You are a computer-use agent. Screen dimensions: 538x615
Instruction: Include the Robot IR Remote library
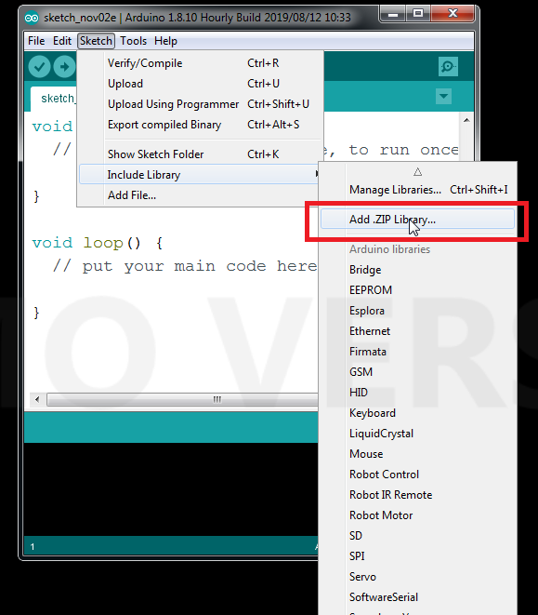[418, 495]
